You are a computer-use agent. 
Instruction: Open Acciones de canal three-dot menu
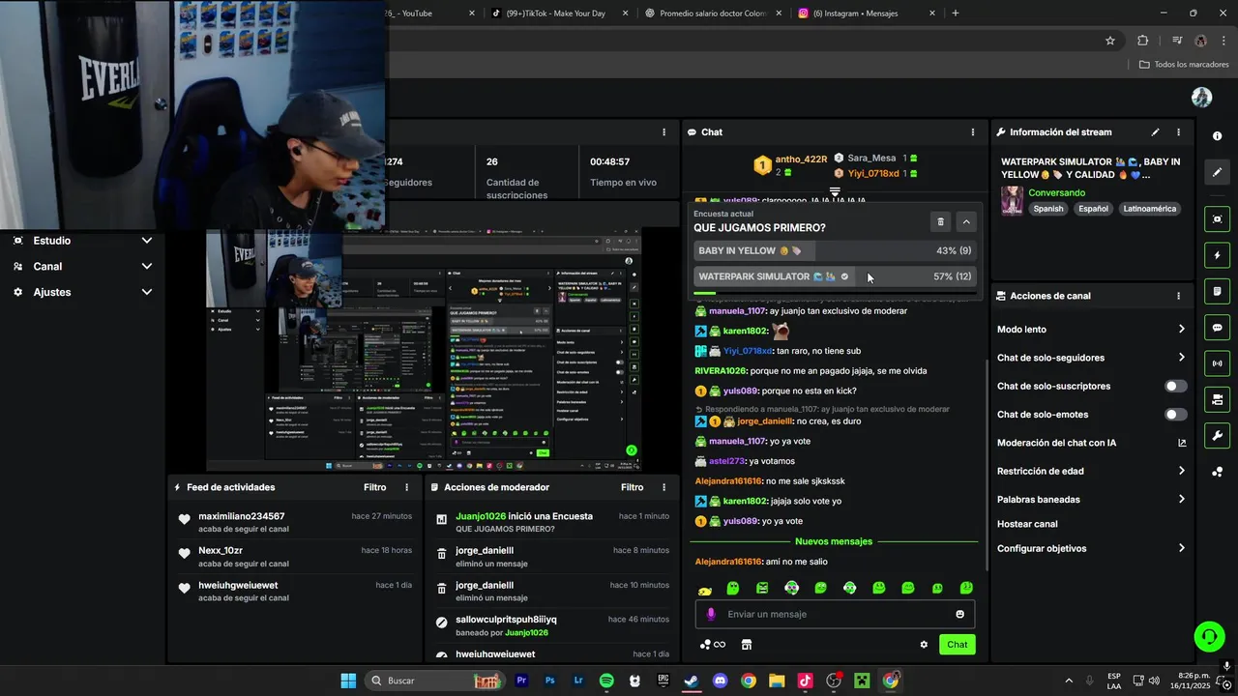pyautogui.click(x=1178, y=296)
